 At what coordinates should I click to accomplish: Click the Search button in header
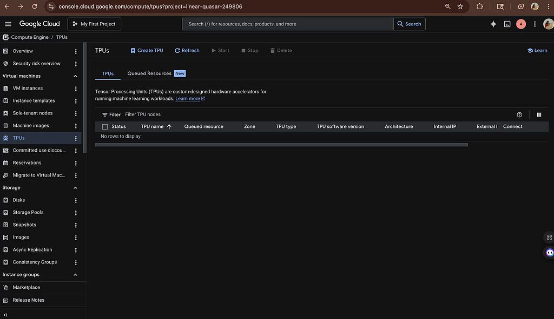pos(409,24)
